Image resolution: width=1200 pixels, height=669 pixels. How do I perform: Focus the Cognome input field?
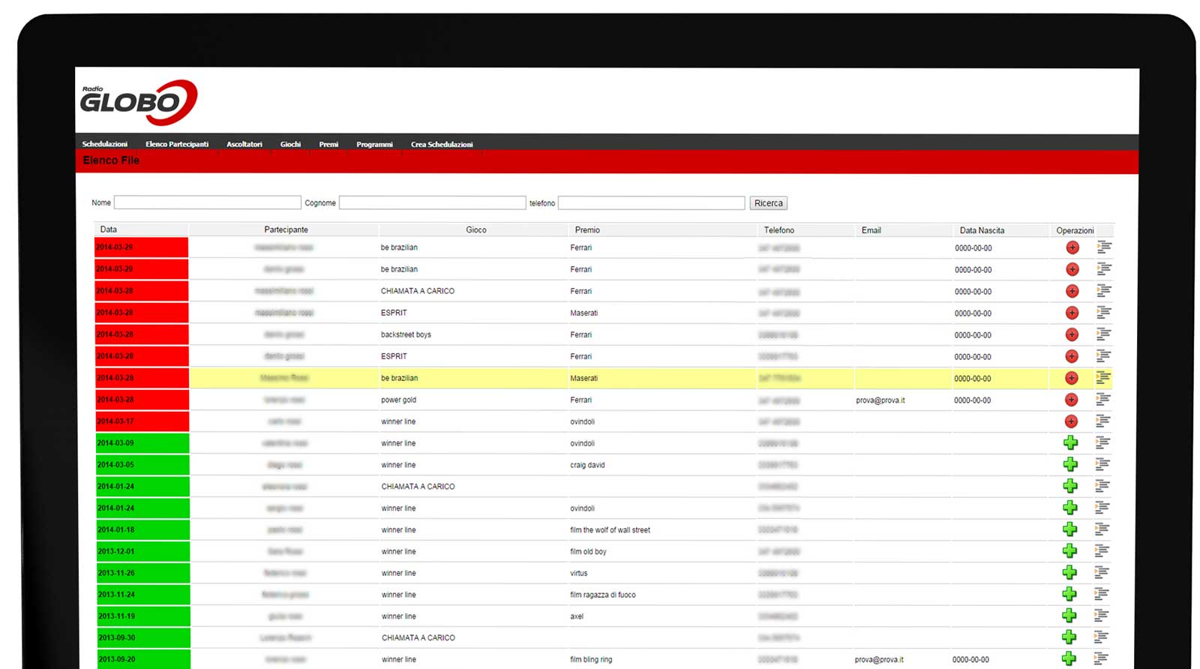(x=433, y=202)
